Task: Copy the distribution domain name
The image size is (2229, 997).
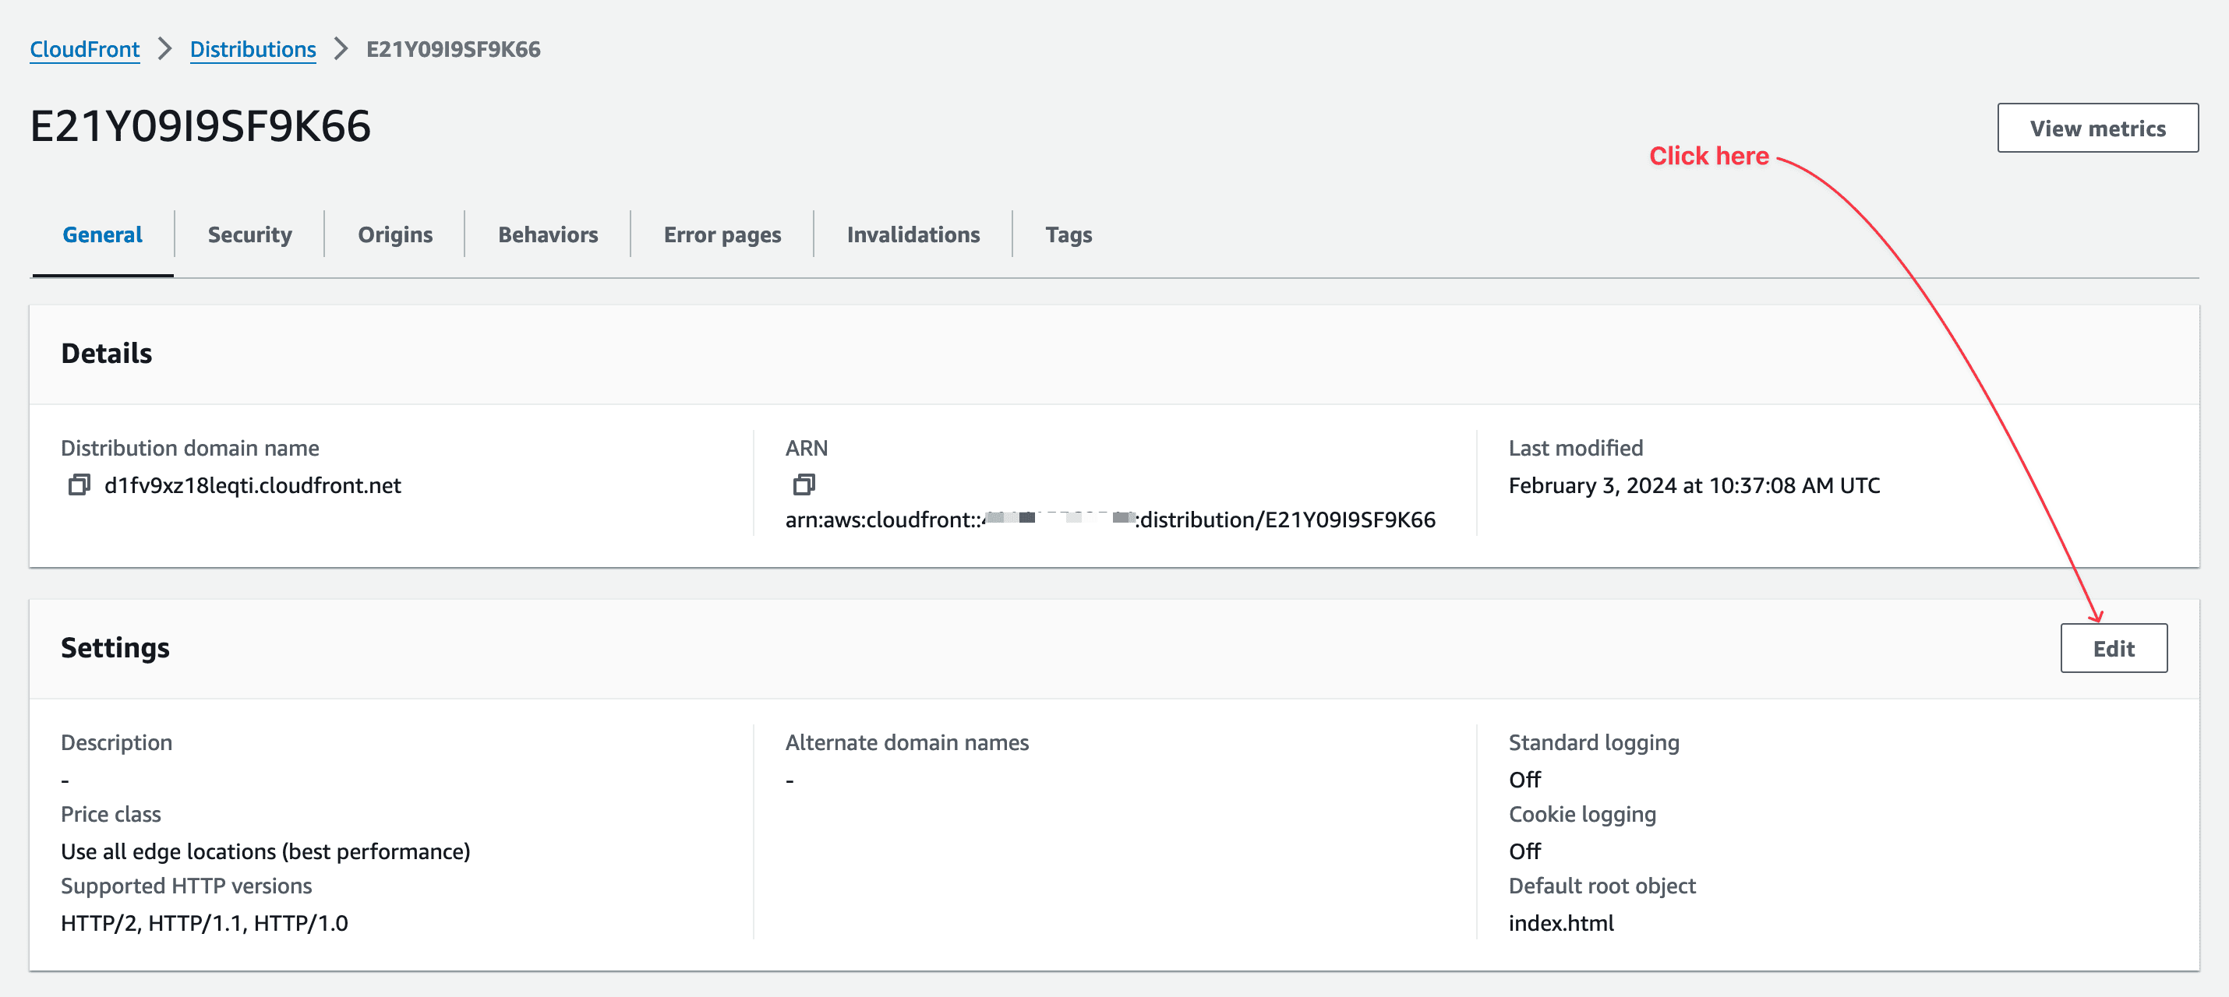Action: [x=80, y=485]
